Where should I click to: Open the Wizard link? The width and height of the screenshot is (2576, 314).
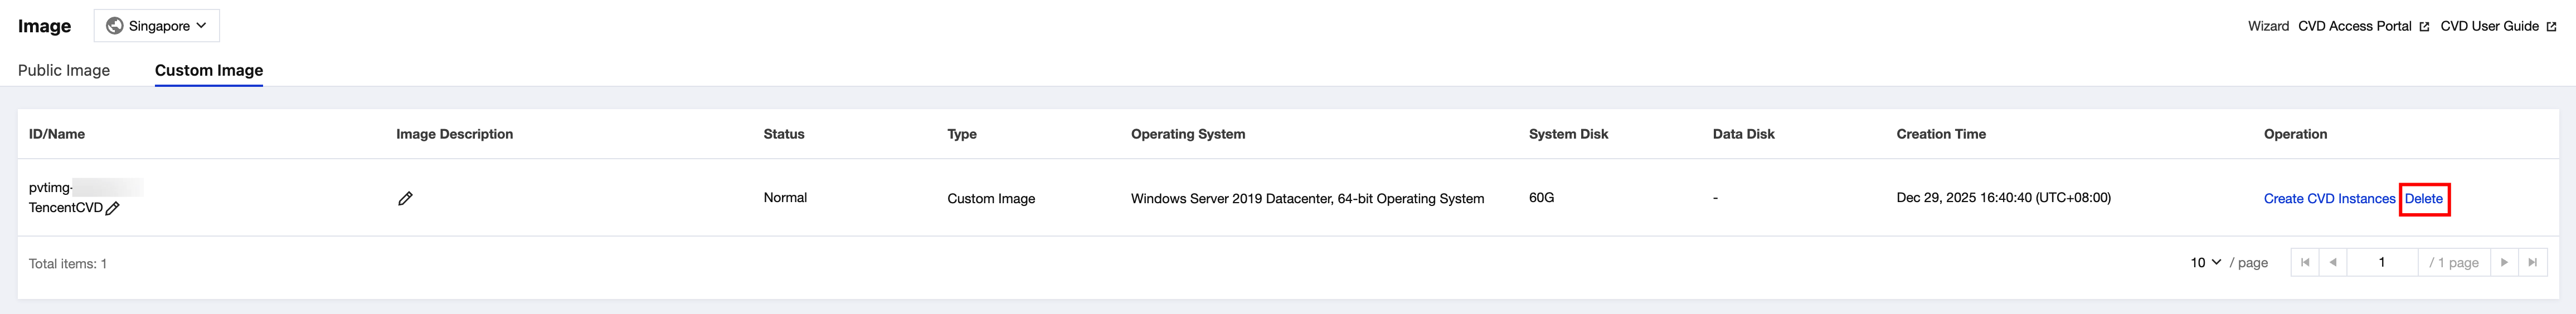tap(2268, 26)
